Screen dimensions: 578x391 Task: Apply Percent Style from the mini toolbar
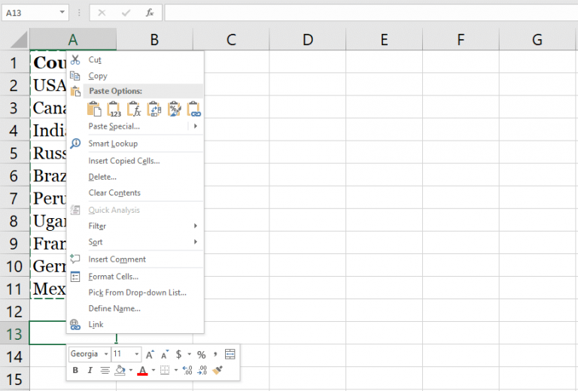201,354
